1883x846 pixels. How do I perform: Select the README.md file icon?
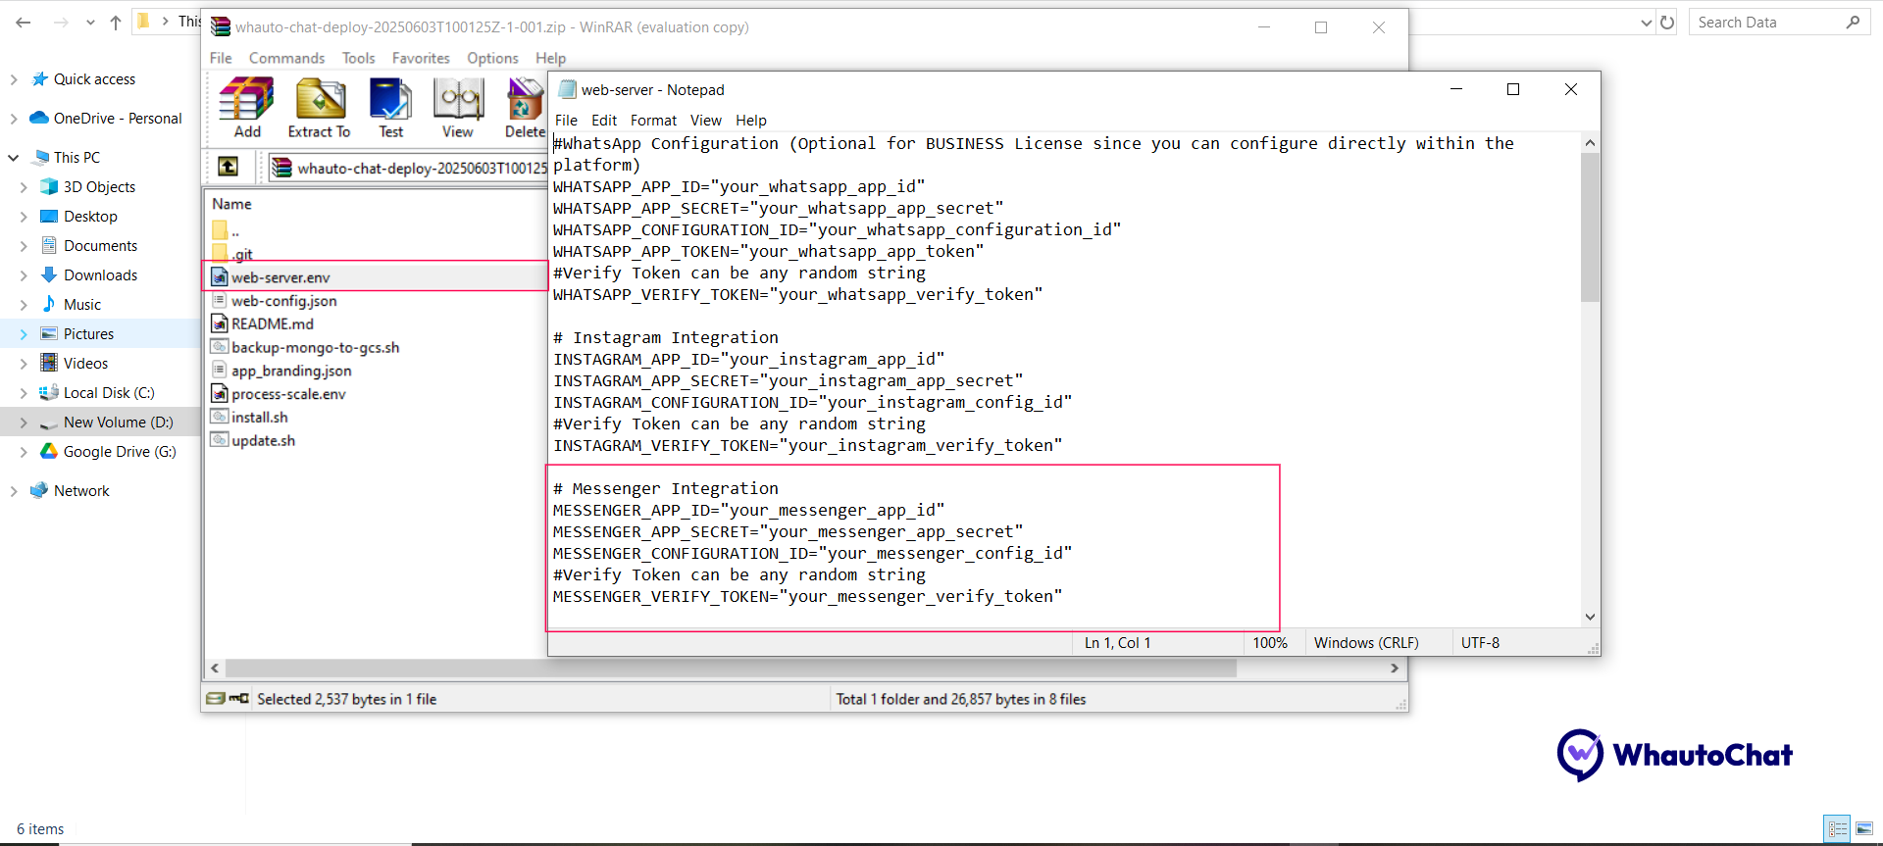click(220, 323)
